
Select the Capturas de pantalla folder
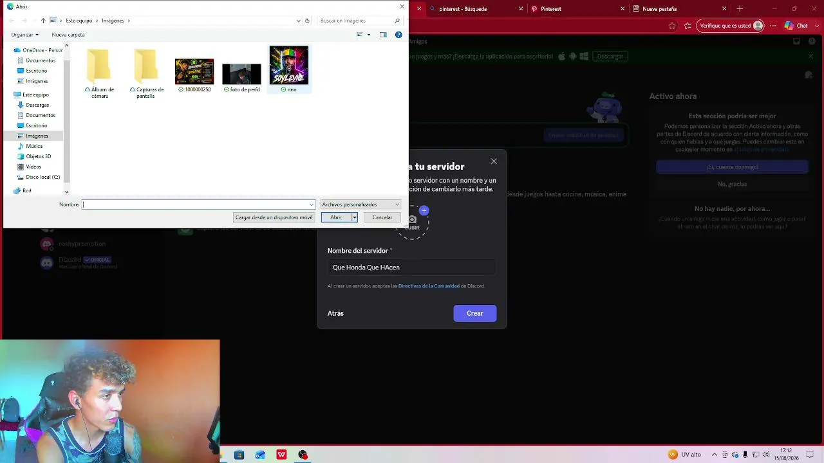click(146, 73)
